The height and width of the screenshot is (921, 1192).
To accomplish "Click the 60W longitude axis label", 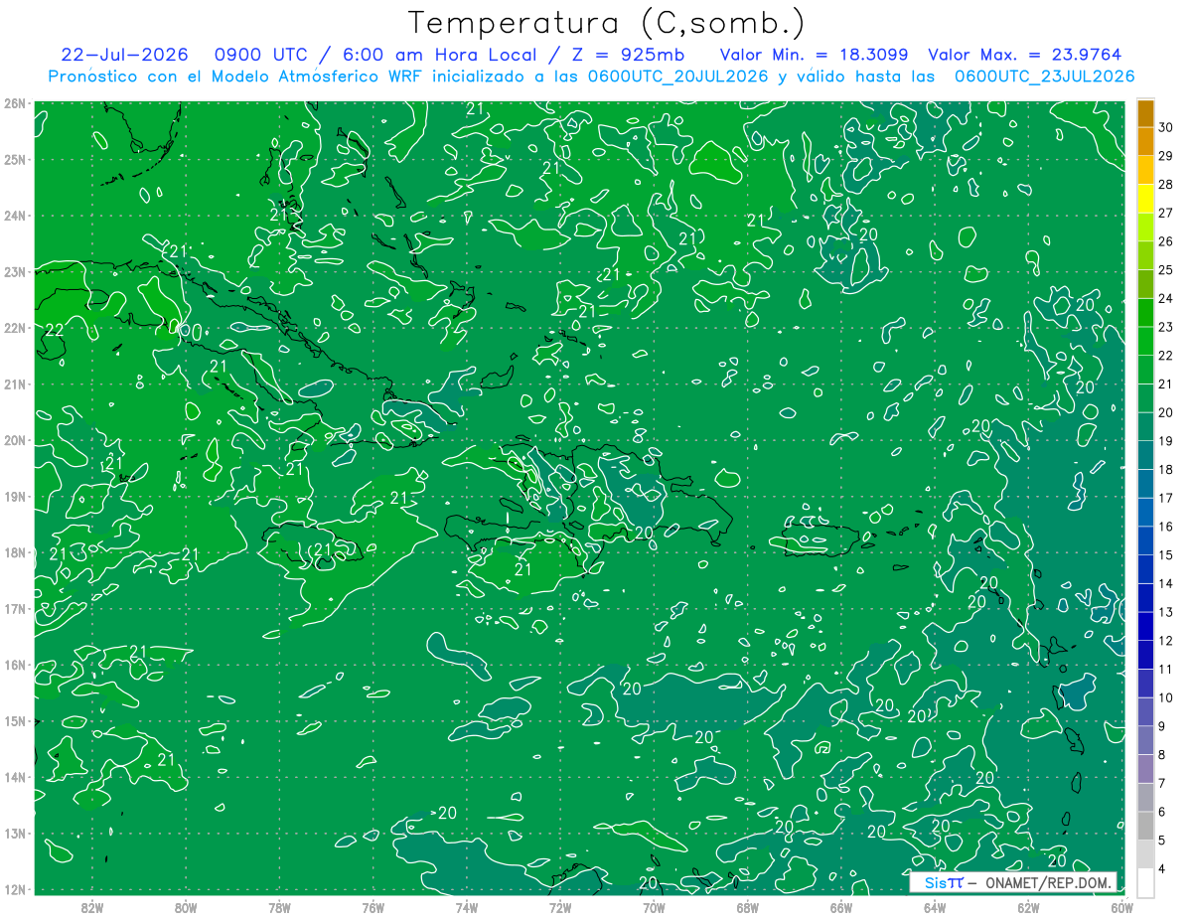I will coord(1121,908).
